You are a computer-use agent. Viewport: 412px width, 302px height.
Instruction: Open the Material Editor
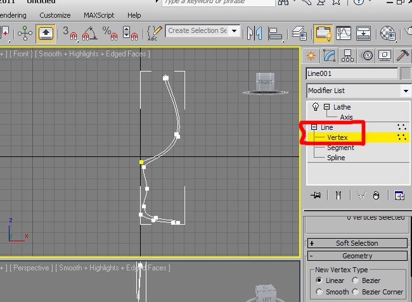pyautogui.click(x=388, y=34)
